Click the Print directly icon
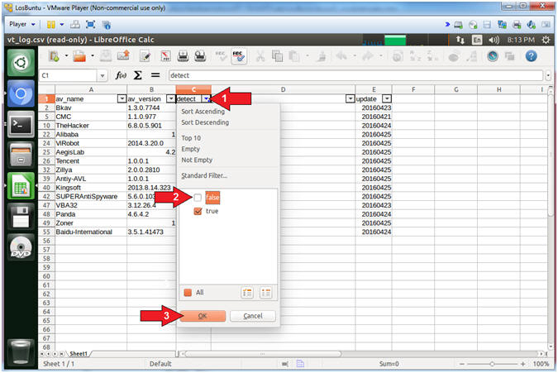 (x=184, y=56)
